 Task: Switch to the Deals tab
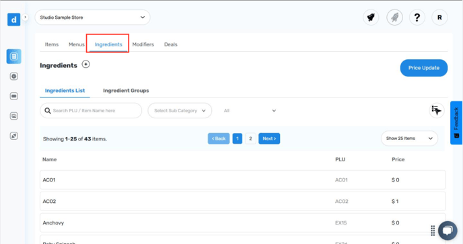pyautogui.click(x=171, y=44)
